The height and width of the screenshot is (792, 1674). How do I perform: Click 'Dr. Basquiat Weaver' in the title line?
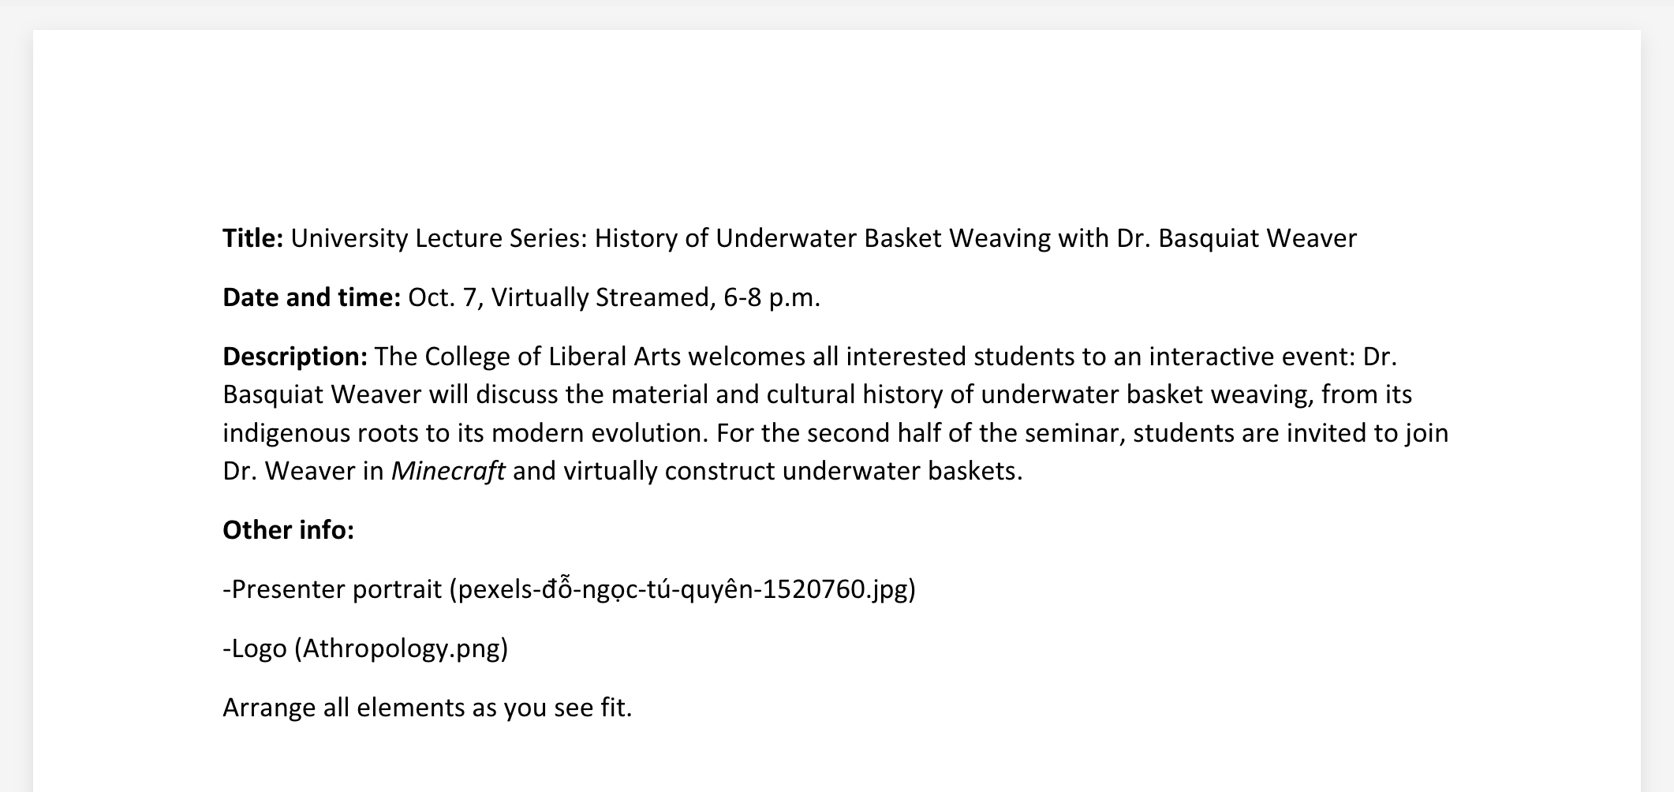(x=1237, y=238)
